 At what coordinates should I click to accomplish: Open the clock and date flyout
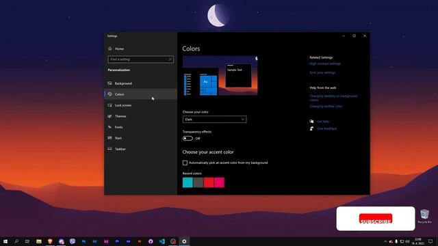418,241
